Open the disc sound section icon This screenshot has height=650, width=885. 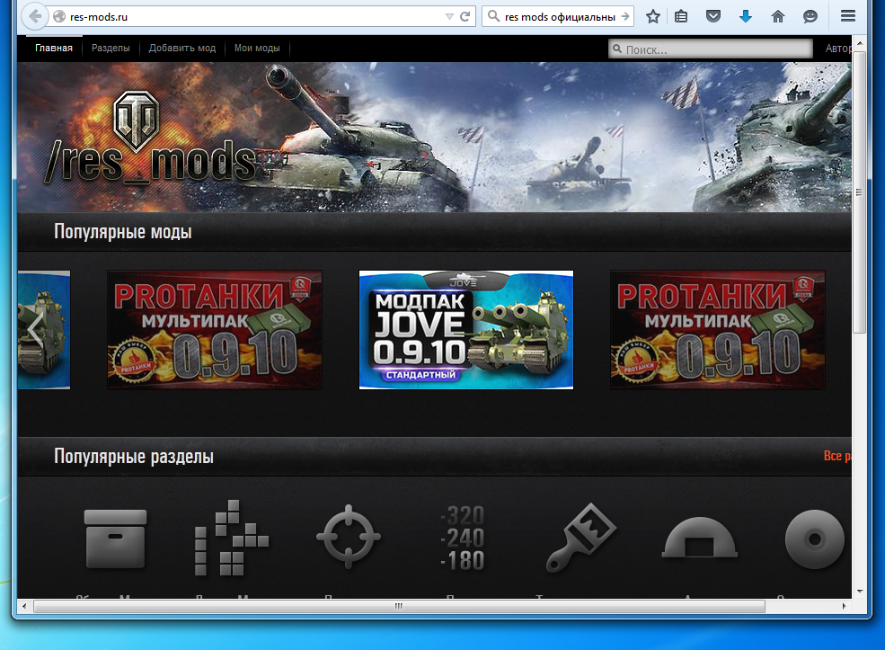click(x=814, y=539)
